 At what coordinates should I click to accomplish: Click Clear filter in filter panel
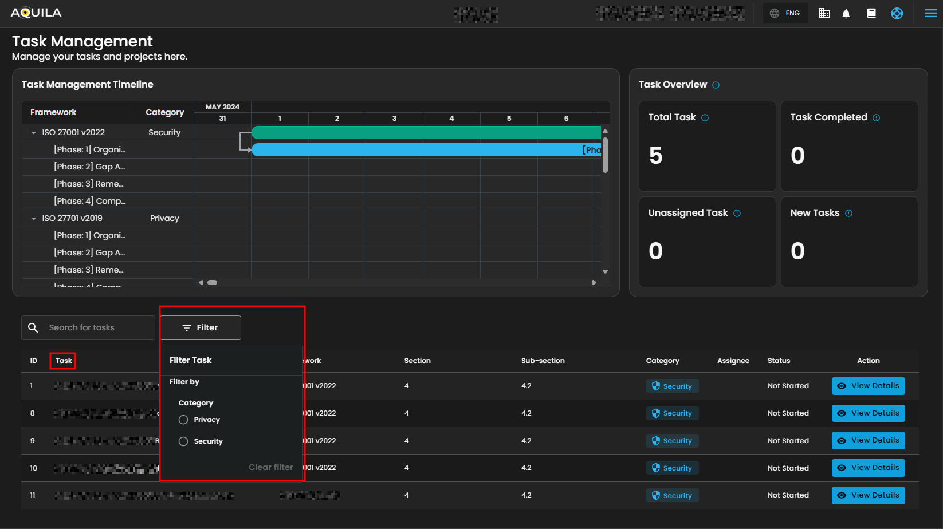click(x=270, y=467)
